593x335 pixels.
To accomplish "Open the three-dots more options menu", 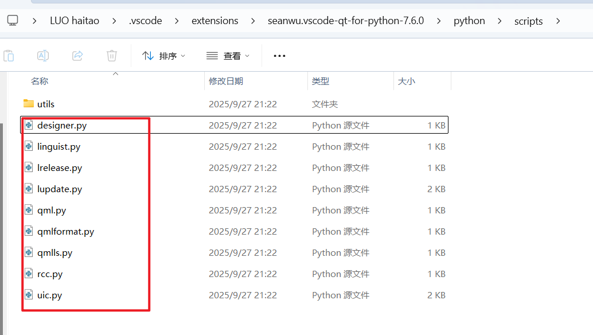I will tap(279, 56).
